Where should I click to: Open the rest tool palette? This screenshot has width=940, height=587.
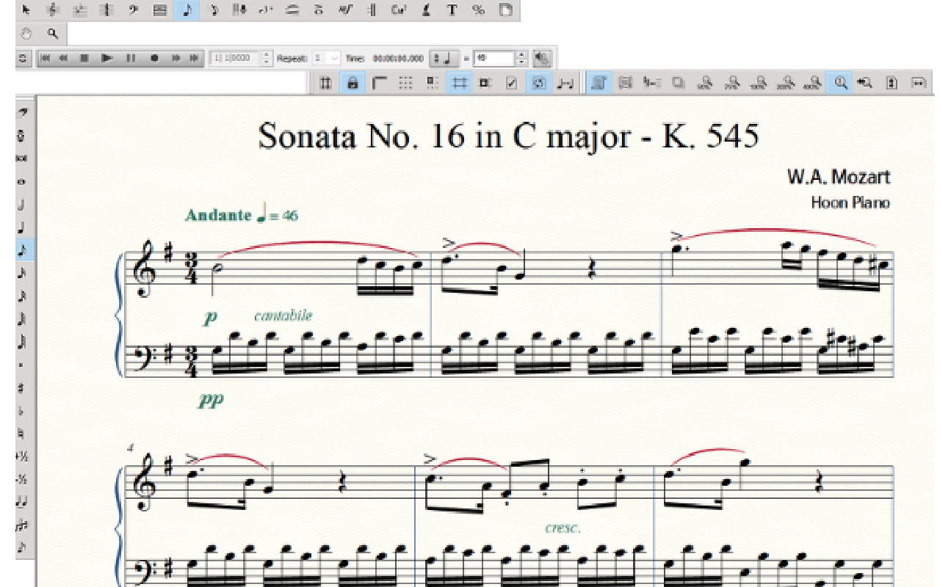(214, 10)
